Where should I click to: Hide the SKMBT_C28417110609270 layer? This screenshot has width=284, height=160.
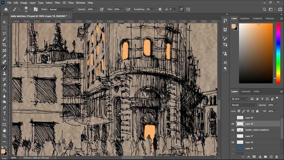click(233, 130)
